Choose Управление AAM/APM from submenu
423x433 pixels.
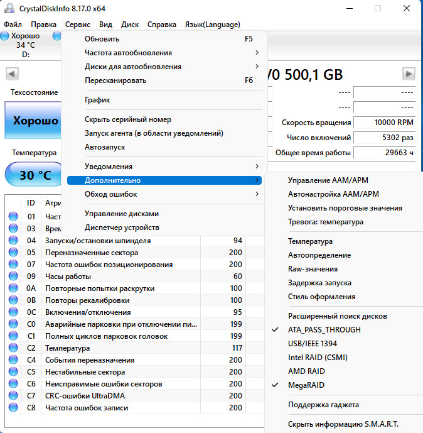[x=328, y=180]
